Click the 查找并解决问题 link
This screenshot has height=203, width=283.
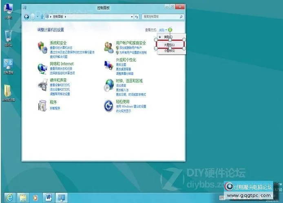[59, 57]
